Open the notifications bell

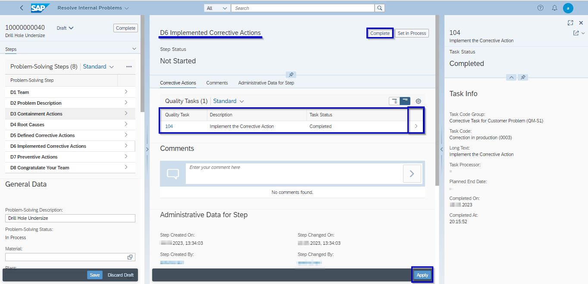pos(554,8)
